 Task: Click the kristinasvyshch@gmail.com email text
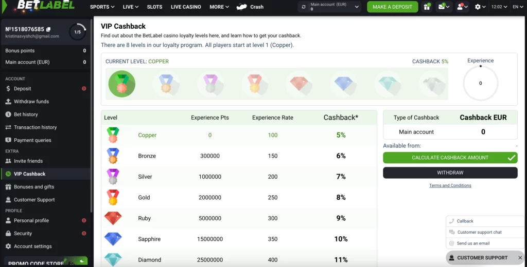coord(32,36)
